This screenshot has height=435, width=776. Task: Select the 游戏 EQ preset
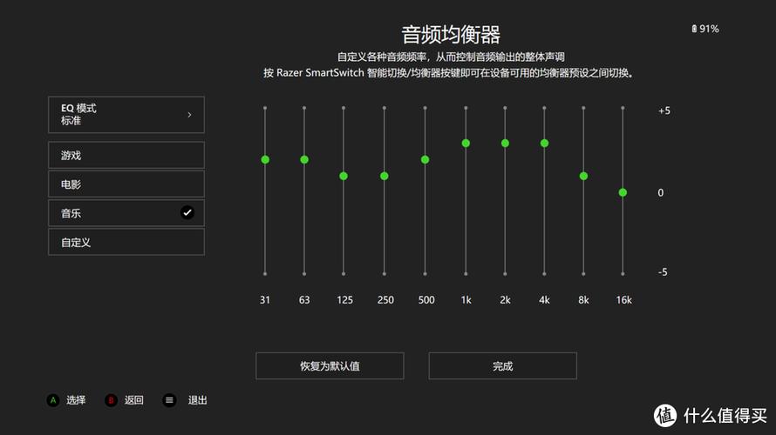click(x=126, y=155)
